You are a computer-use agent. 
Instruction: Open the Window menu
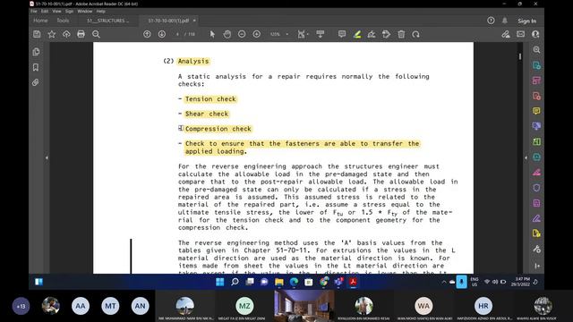point(85,12)
